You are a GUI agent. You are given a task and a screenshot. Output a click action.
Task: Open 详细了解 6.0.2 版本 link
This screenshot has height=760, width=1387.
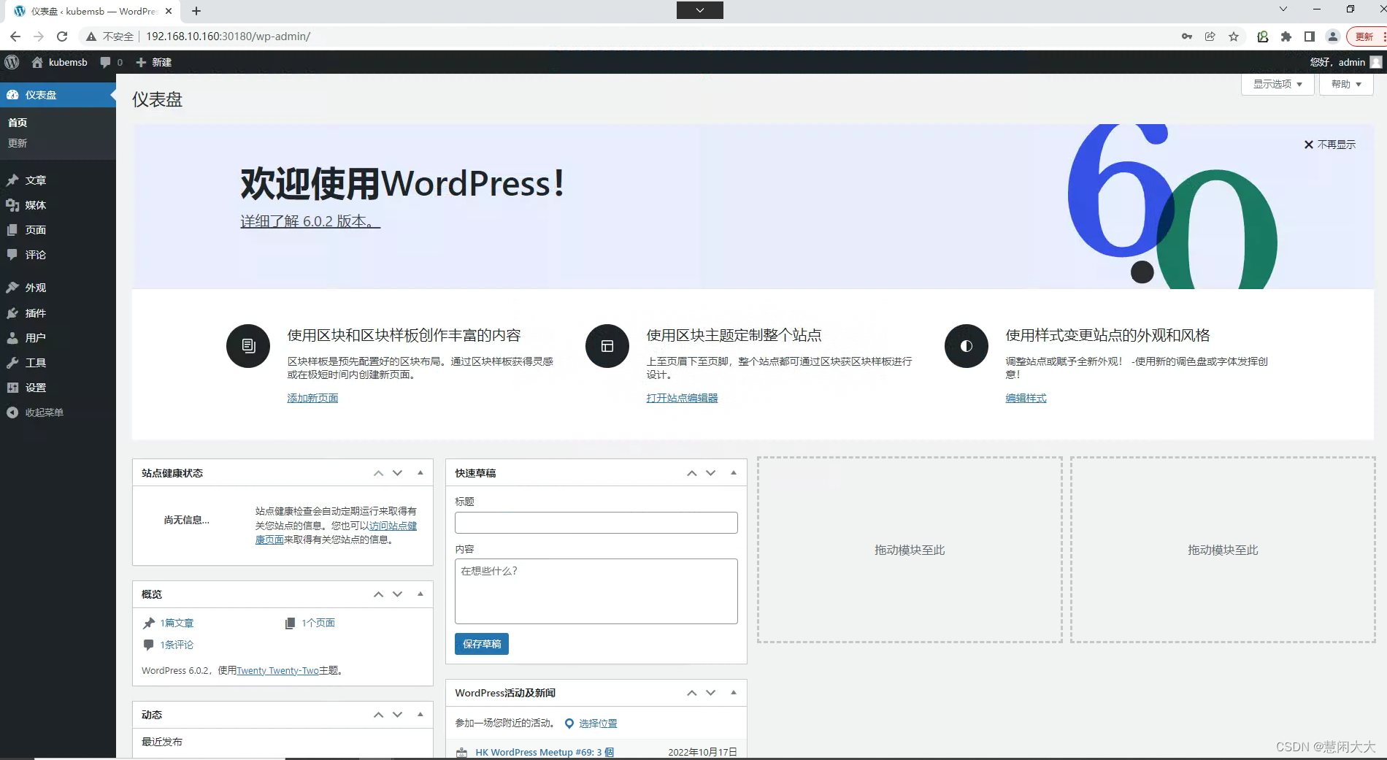point(310,221)
